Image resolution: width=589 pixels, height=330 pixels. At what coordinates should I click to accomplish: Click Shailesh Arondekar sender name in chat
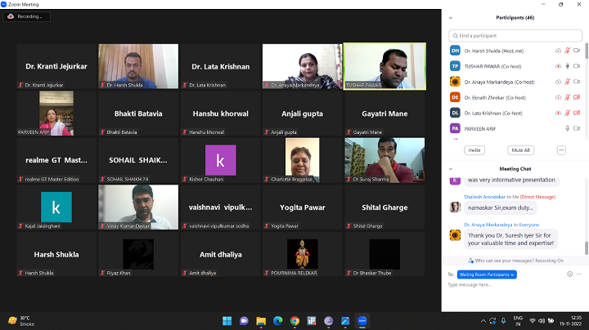click(484, 197)
